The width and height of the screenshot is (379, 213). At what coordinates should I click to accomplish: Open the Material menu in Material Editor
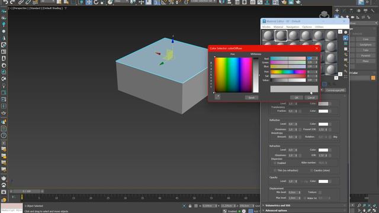click(278, 27)
